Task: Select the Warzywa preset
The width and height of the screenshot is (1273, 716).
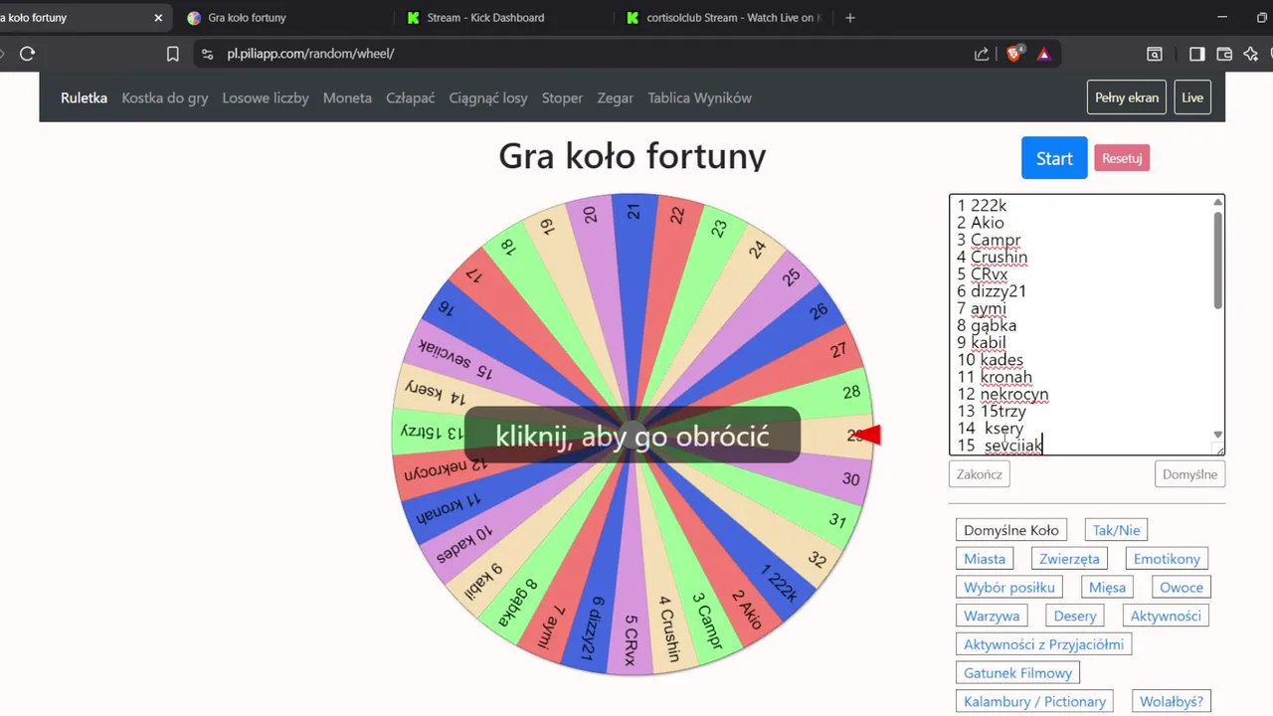Action: pos(992,616)
